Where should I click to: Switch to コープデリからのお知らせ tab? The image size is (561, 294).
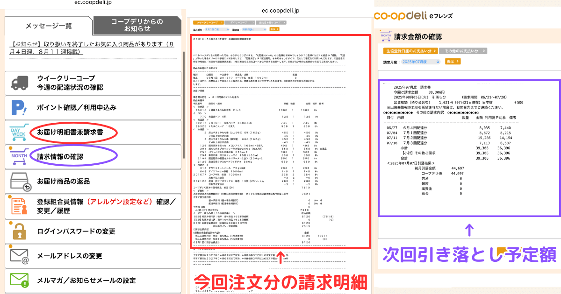(137, 25)
